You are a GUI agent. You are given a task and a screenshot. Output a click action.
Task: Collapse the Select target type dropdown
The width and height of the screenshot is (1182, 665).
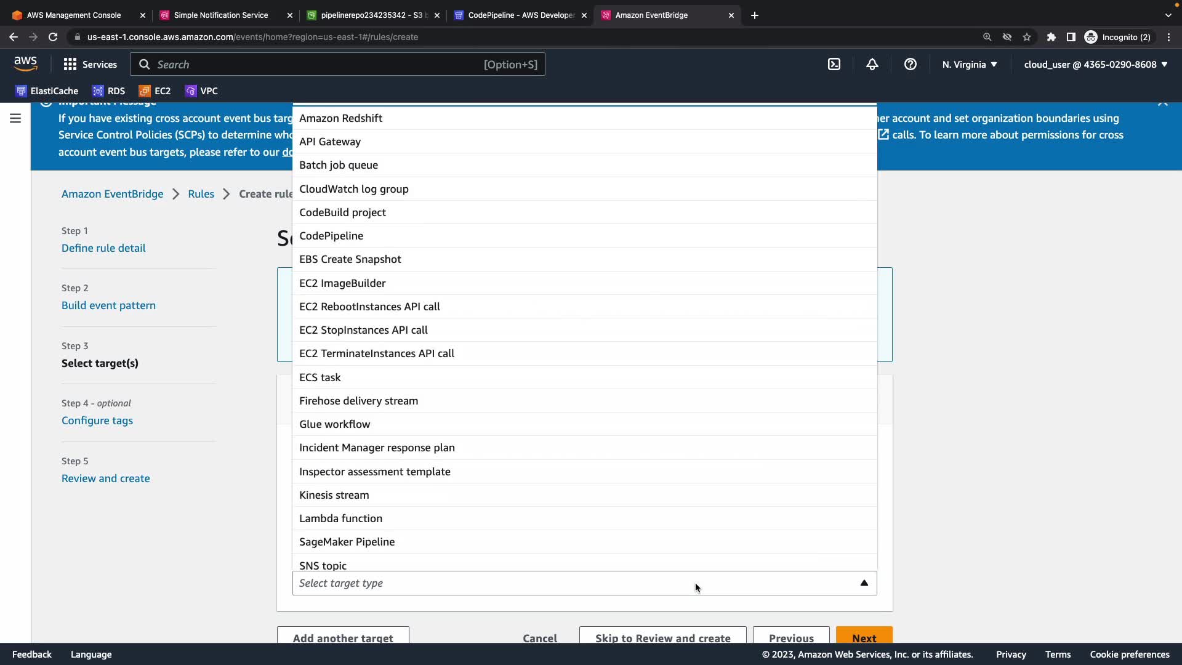pos(864,583)
